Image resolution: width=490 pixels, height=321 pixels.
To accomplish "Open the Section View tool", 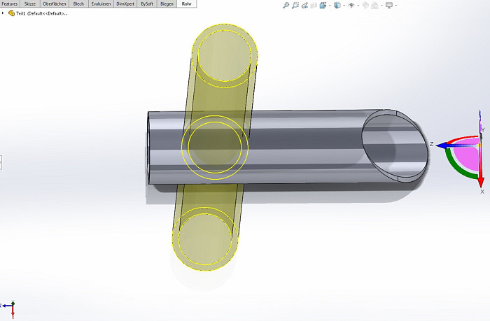I will [x=314, y=6].
